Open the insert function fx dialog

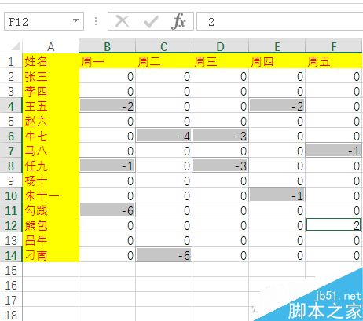pos(179,21)
